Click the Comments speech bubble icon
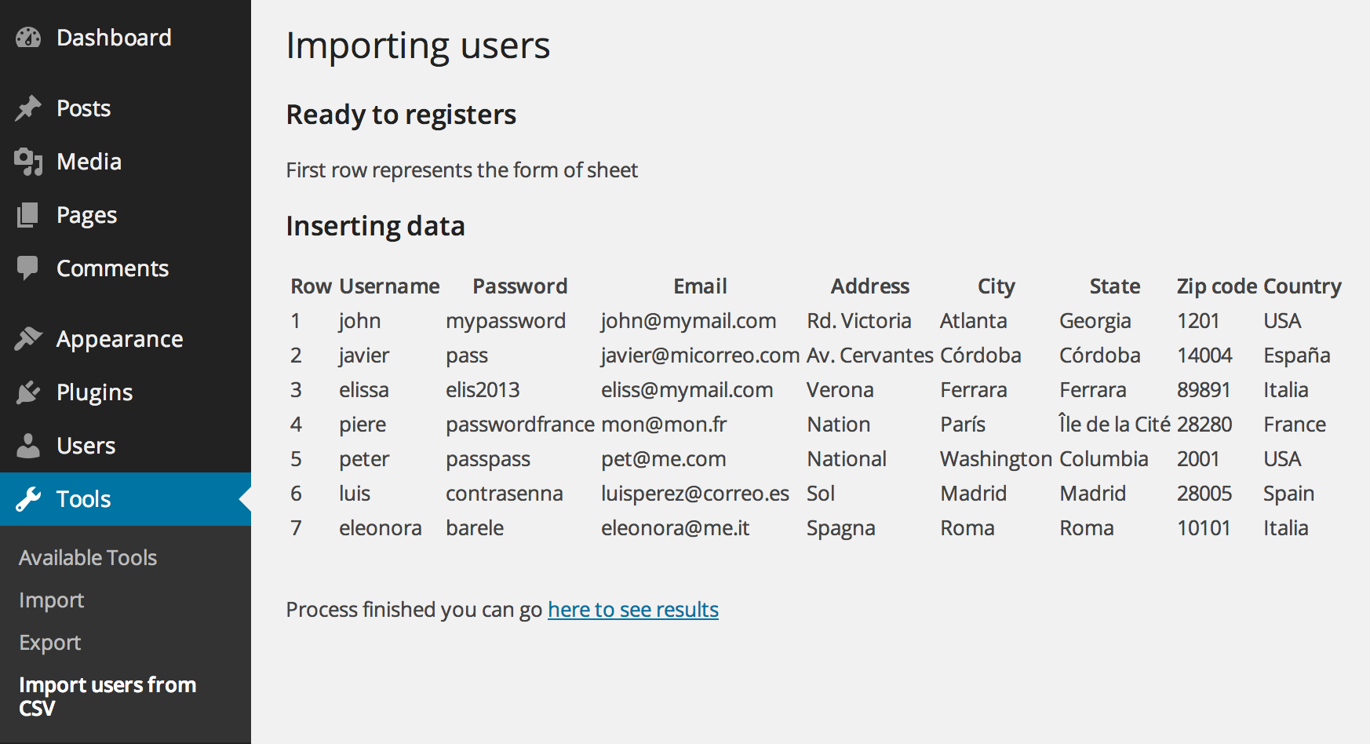Image resolution: width=1370 pixels, height=744 pixels. 28,268
